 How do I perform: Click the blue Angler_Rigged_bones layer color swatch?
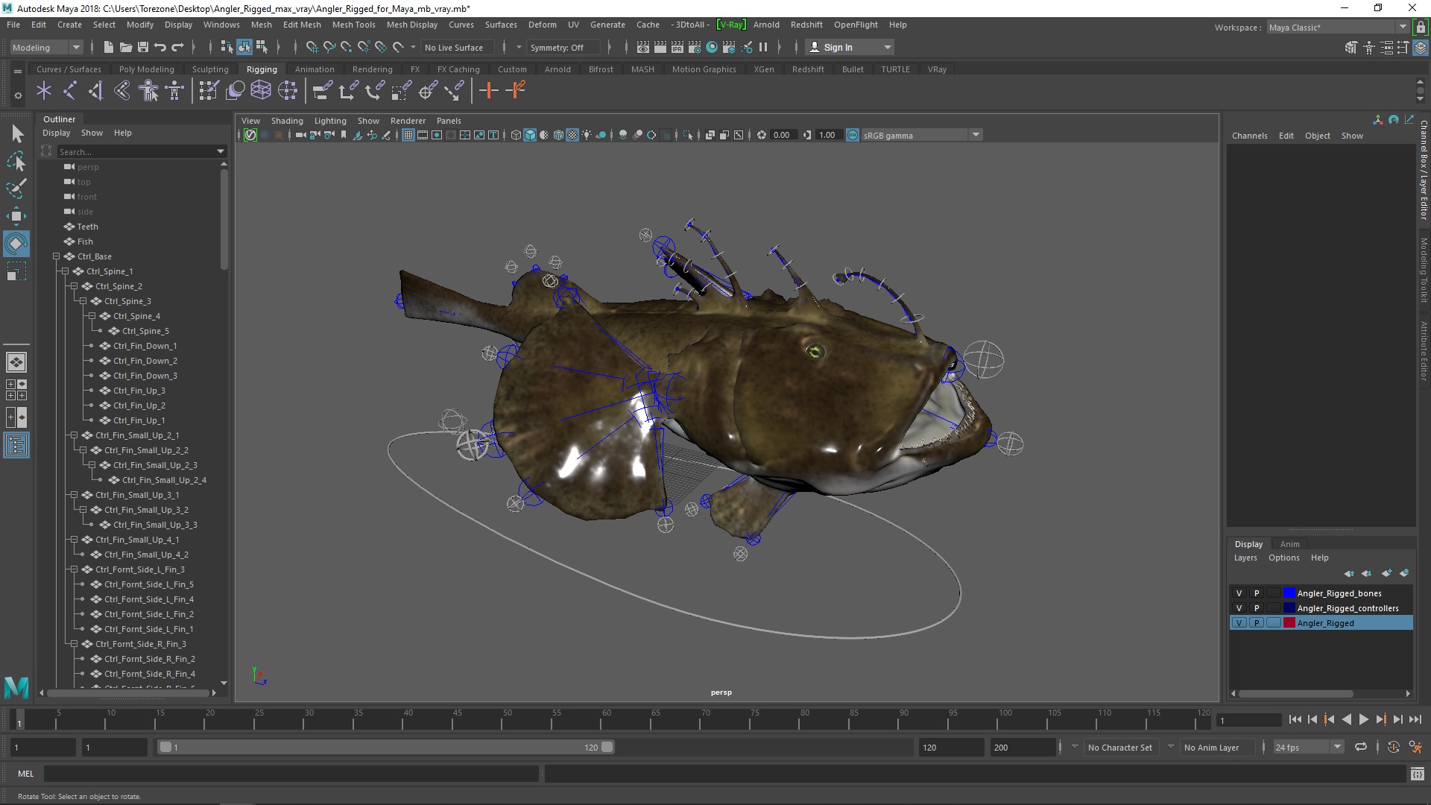pyautogui.click(x=1289, y=593)
